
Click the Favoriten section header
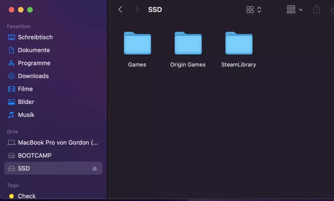click(x=19, y=26)
